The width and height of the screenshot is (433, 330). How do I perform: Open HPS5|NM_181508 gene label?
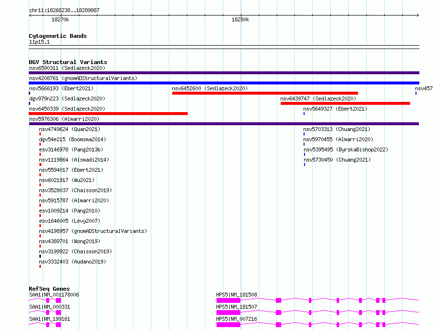[236, 295]
